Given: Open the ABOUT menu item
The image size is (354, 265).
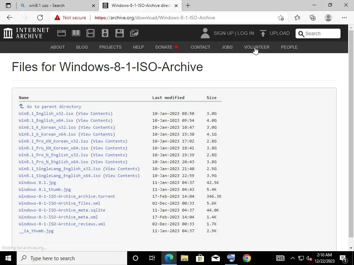Looking at the screenshot, I should (58, 47).
